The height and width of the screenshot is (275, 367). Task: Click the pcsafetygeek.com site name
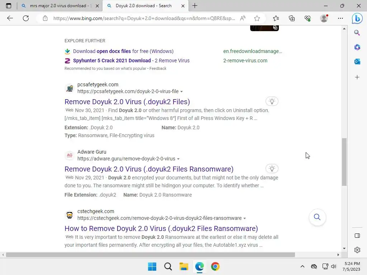98,85
